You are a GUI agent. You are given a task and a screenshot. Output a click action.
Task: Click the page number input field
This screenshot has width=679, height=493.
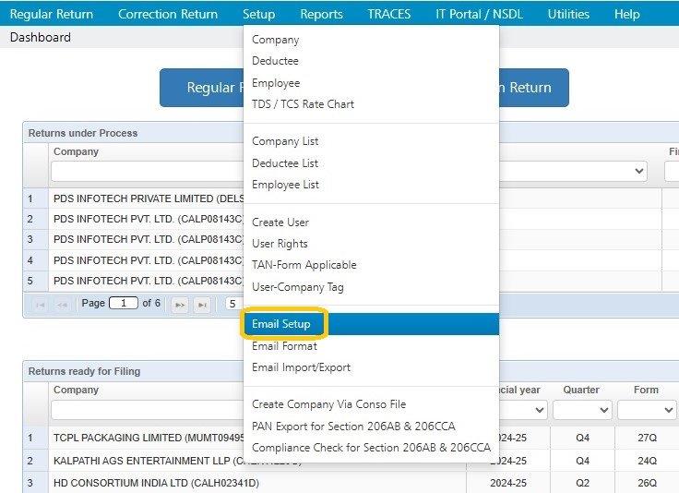[123, 304]
